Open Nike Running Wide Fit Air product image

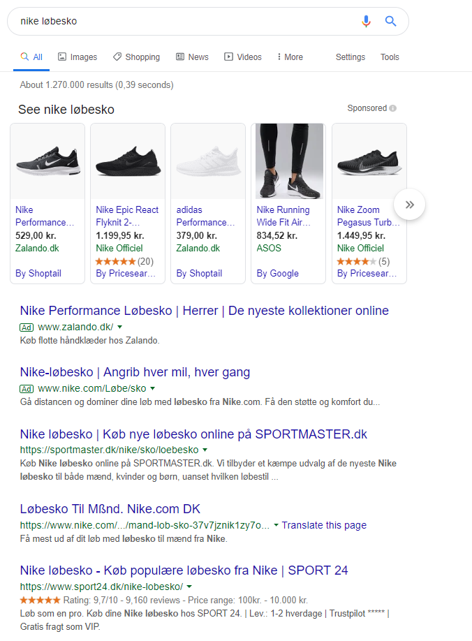[x=288, y=161]
